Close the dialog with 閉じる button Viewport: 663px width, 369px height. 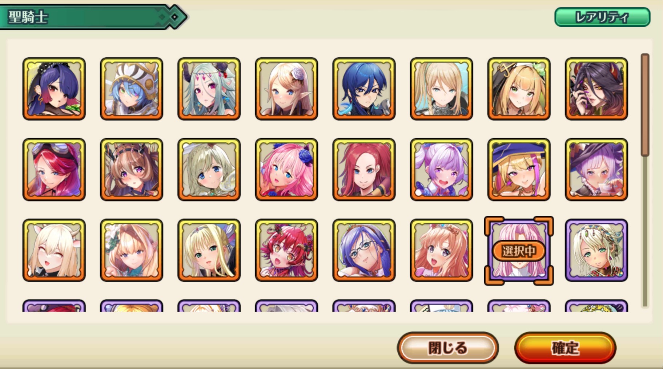coord(448,348)
